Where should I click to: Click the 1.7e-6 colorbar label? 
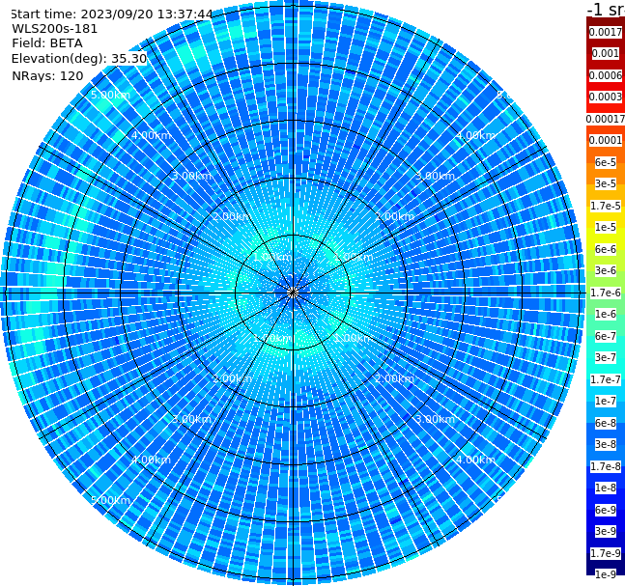(606, 293)
